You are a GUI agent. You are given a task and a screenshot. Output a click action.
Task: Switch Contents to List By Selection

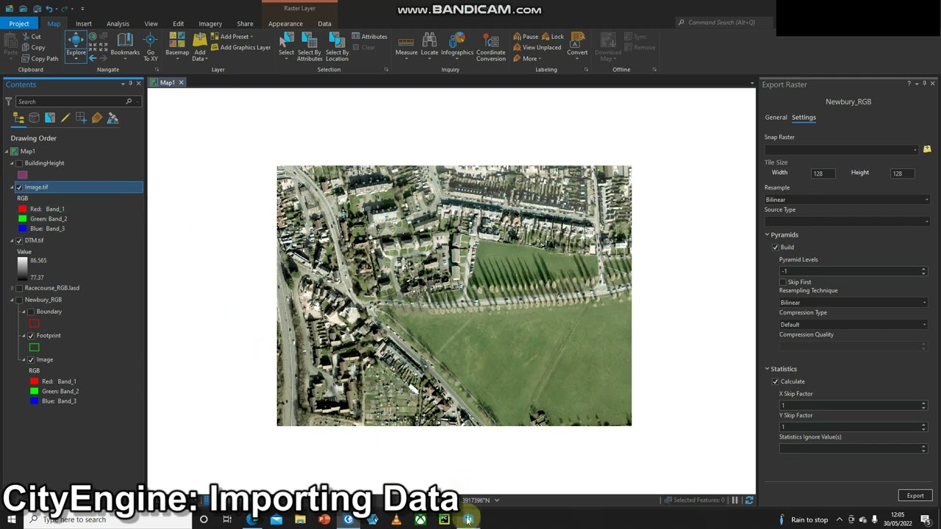click(x=50, y=118)
